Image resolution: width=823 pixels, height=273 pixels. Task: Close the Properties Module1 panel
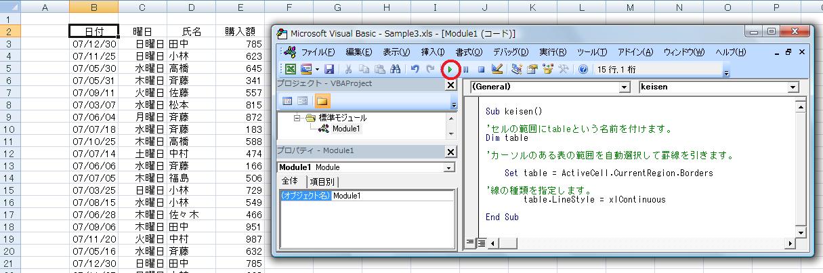pos(451,152)
